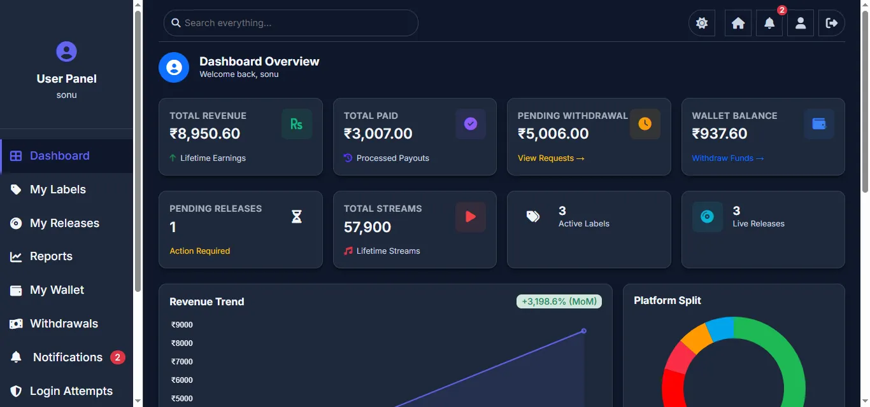The image size is (870, 407).
Task: Open the Home icon in top bar
Action: coord(738,23)
